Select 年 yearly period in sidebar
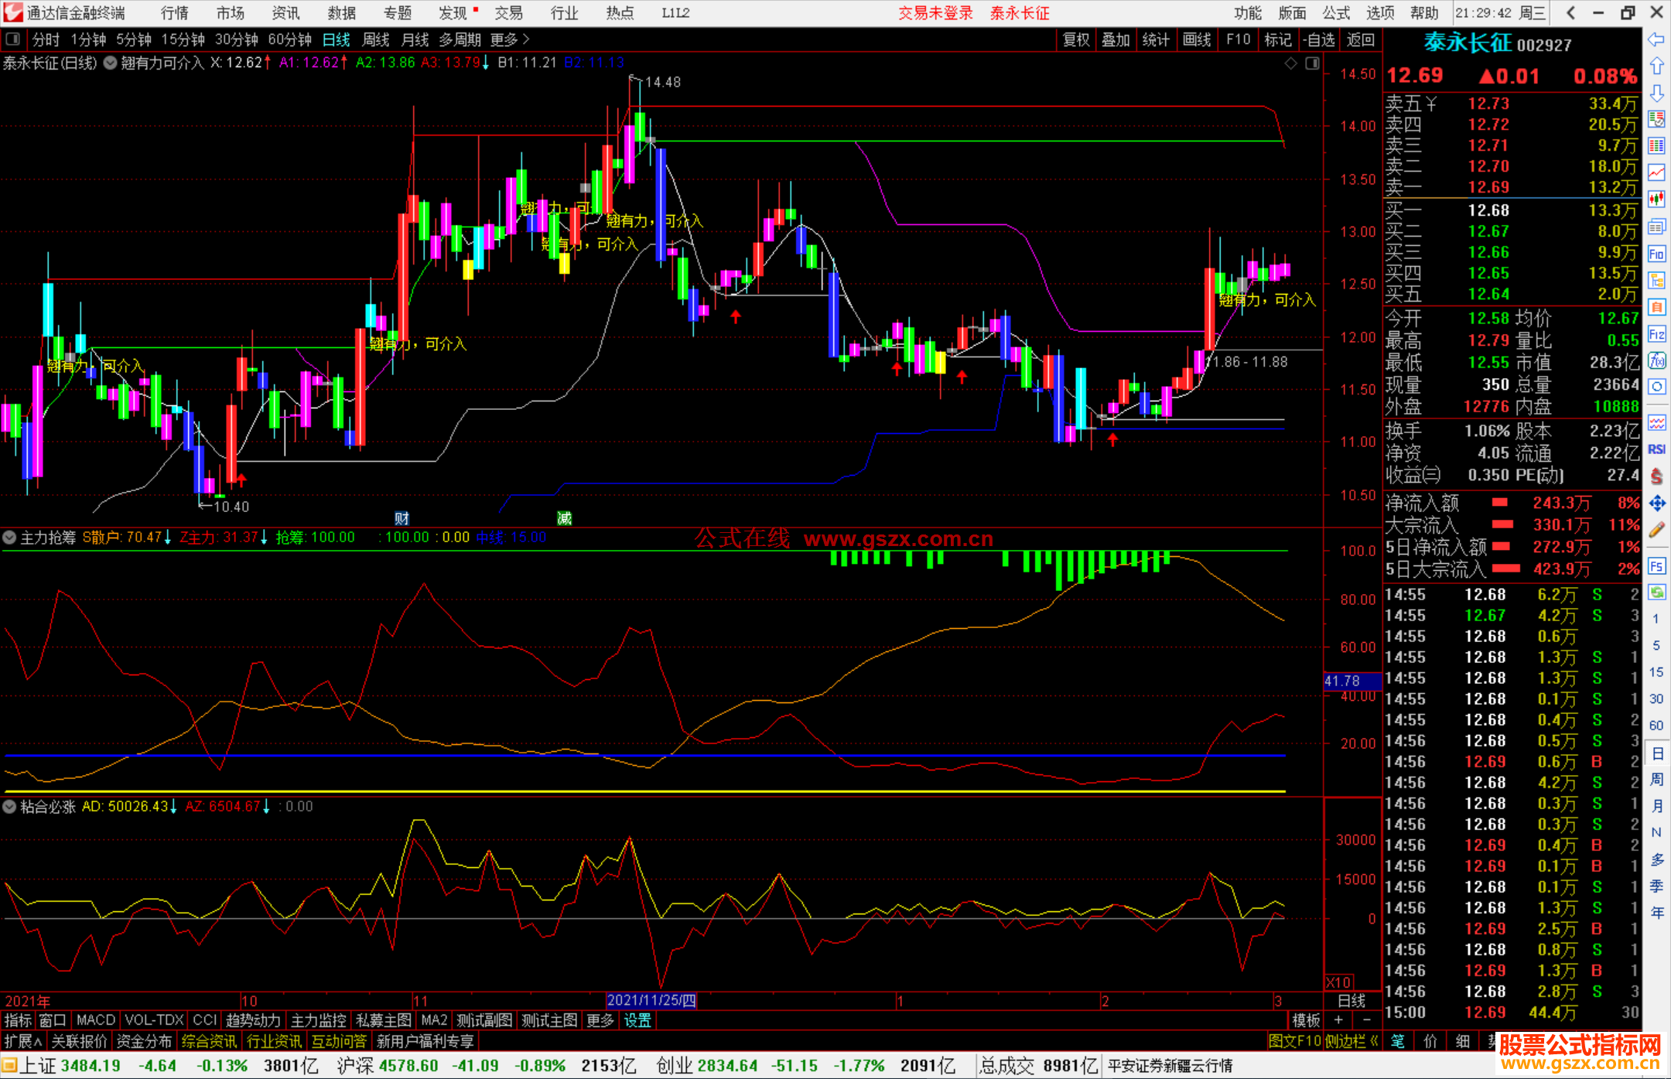The height and width of the screenshot is (1079, 1671). click(1656, 913)
